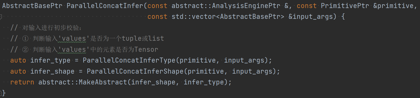Screen dimensions: 420x98
Task: Click std::vector<AbstractBasePtr> type
Action: [228, 17]
